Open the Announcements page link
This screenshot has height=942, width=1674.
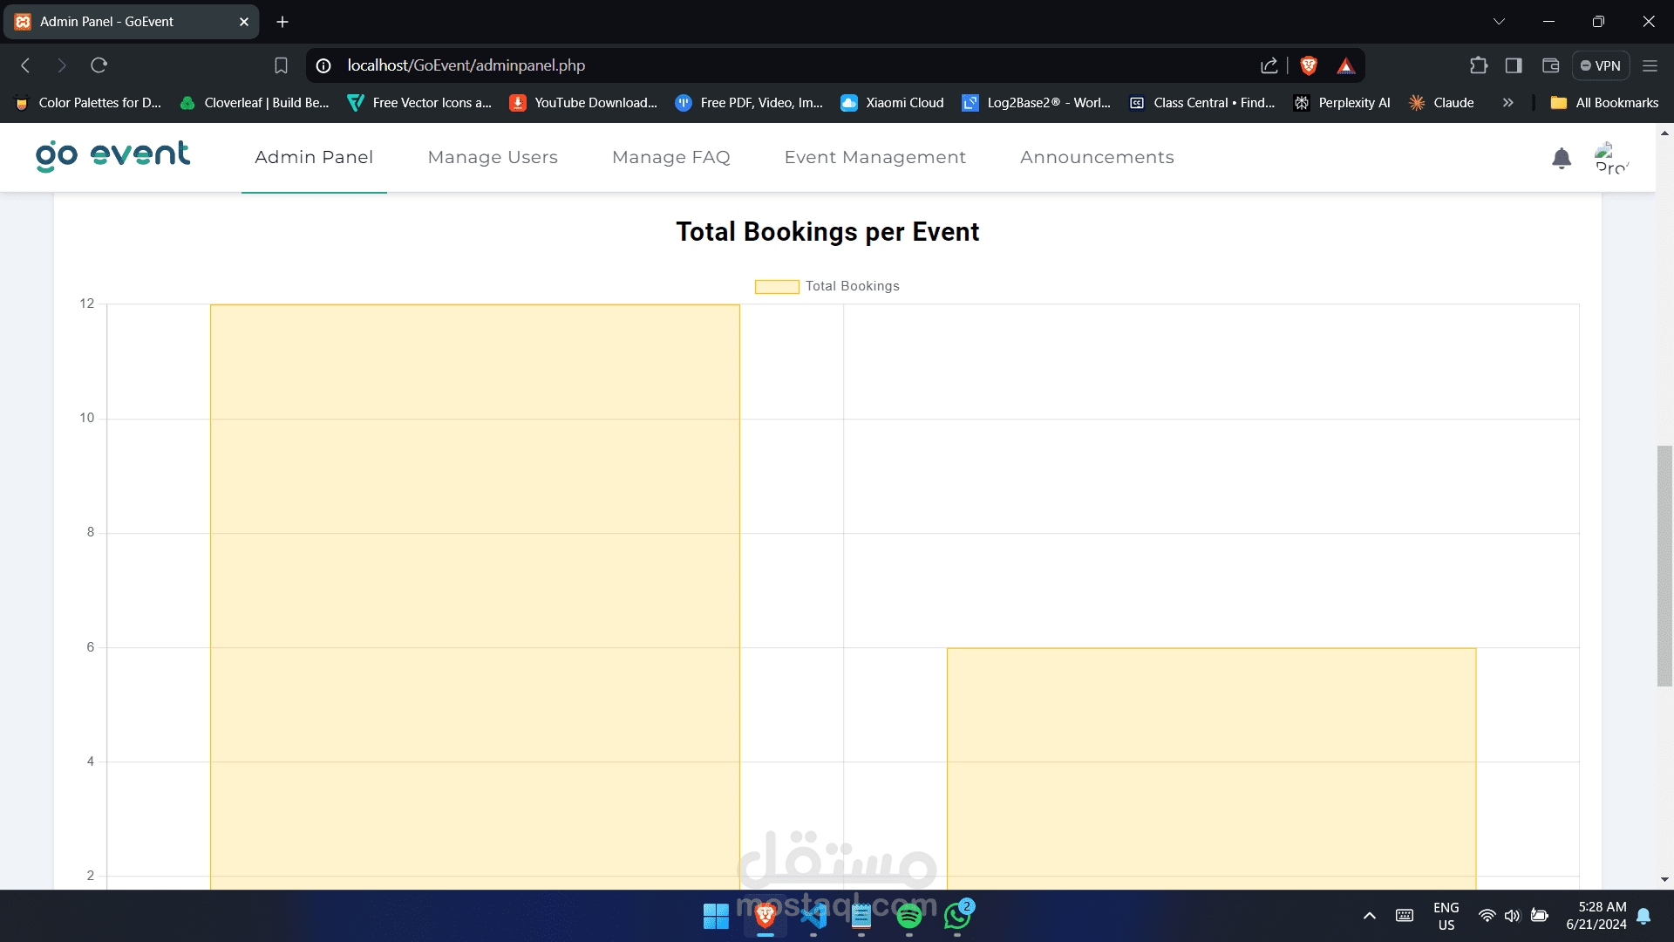(1097, 157)
